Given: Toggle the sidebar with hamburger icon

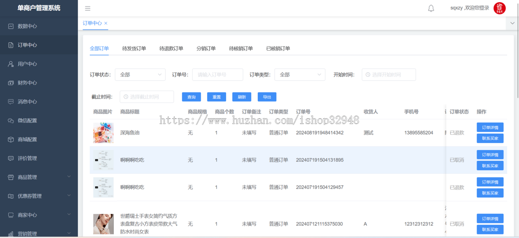Looking at the screenshot, I should point(88,8).
